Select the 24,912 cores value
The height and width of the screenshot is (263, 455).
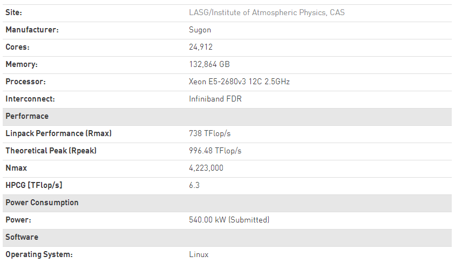[x=201, y=47]
